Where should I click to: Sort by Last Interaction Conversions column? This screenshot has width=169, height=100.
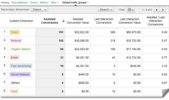(x=104, y=21)
